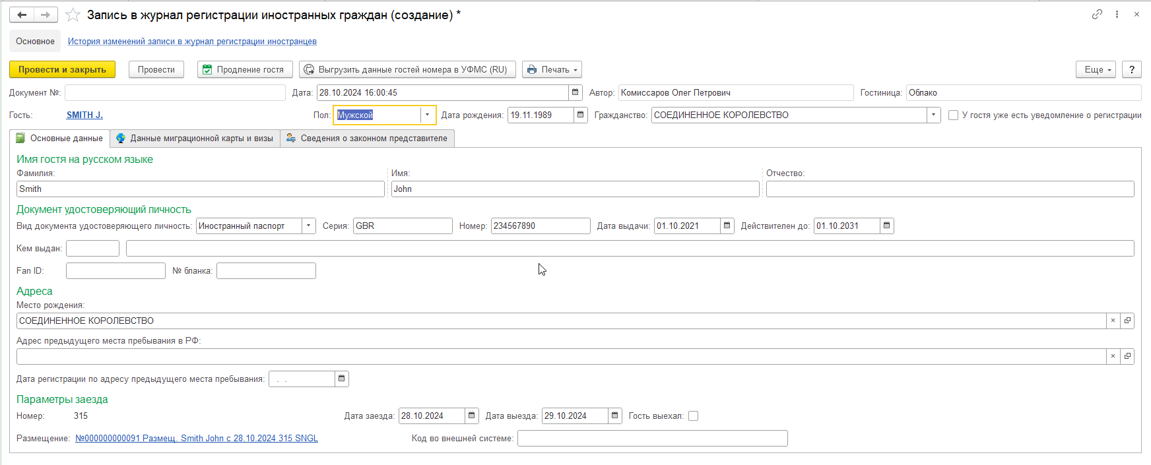Open the previous stay address in a separate form
The image size is (1151, 465).
1127,356
